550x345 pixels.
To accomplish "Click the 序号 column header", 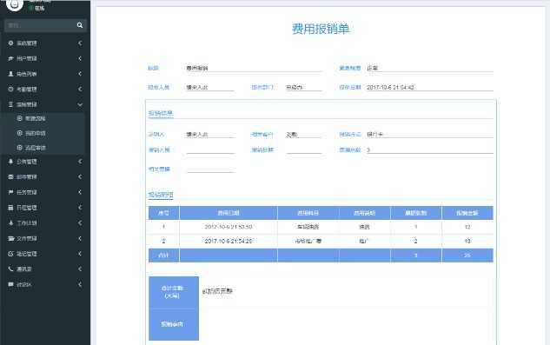I will [x=164, y=213].
